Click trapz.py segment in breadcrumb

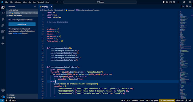(x=70, y=10)
